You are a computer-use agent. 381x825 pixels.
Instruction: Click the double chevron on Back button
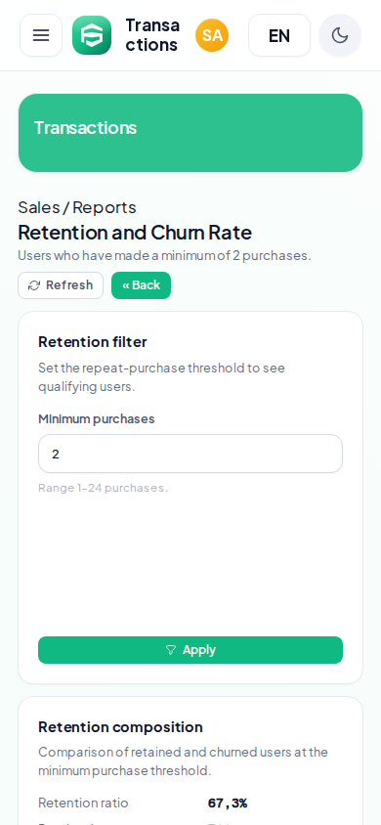pos(126,285)
